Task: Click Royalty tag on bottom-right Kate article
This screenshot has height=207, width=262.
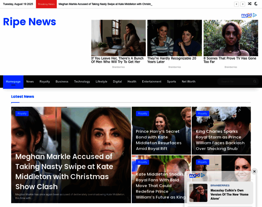Action: 202,162
